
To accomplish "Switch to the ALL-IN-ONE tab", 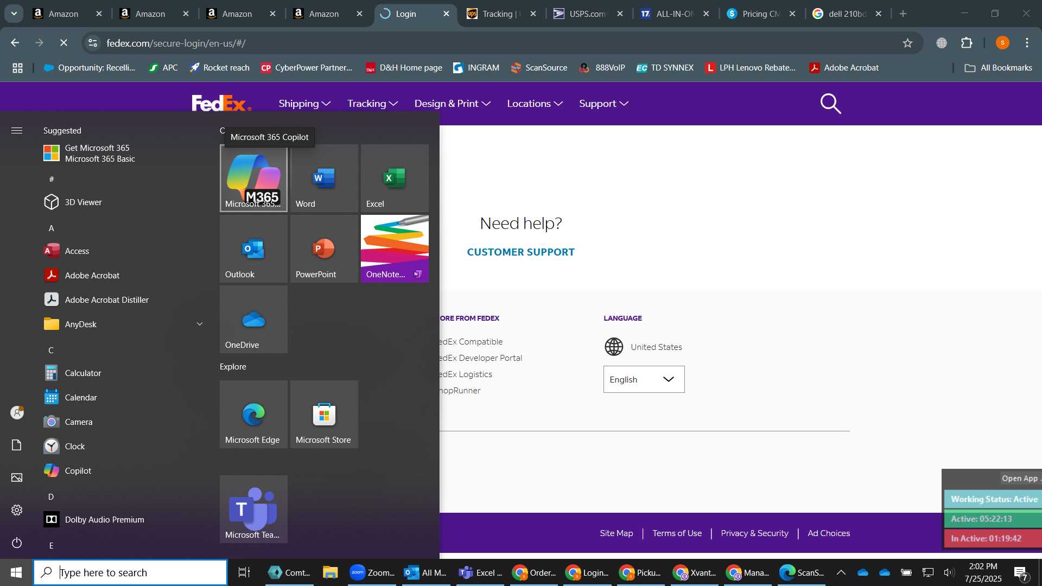I will tap(674, 14).
